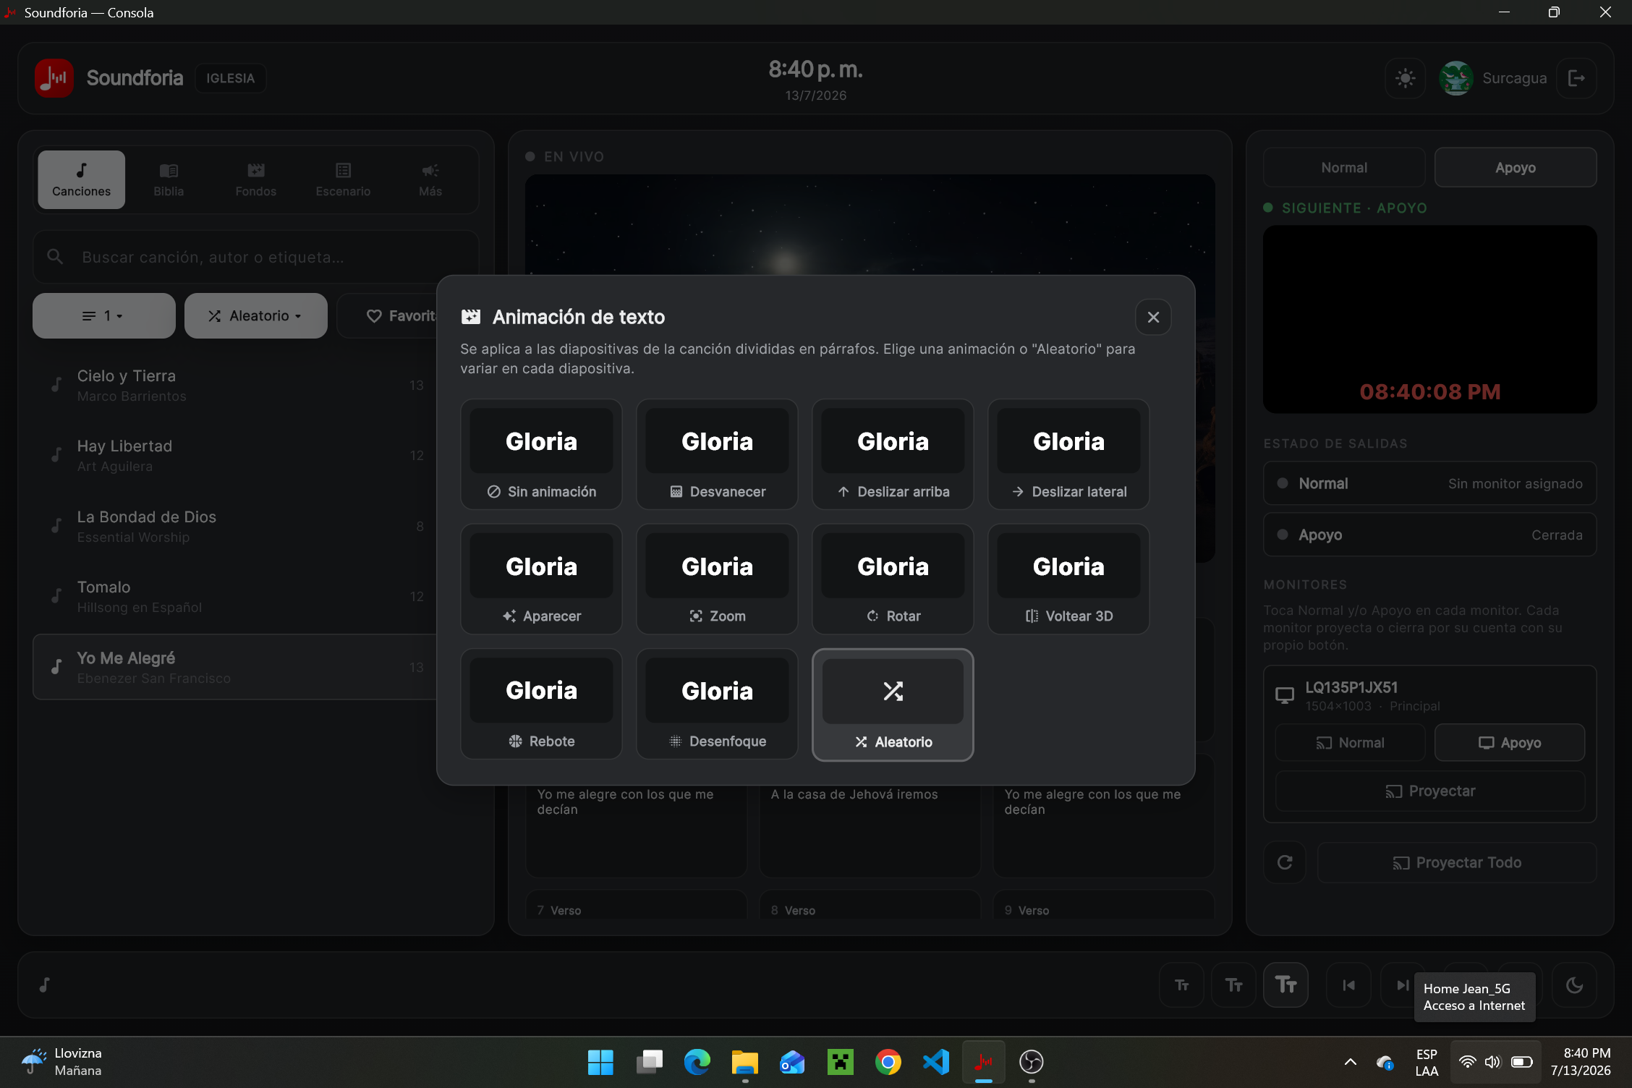Image resolution: width=1632 pixels, height=1088 pixels.
Task: Switch preview to Normal tab
Action: click(x=1343, y=167)
